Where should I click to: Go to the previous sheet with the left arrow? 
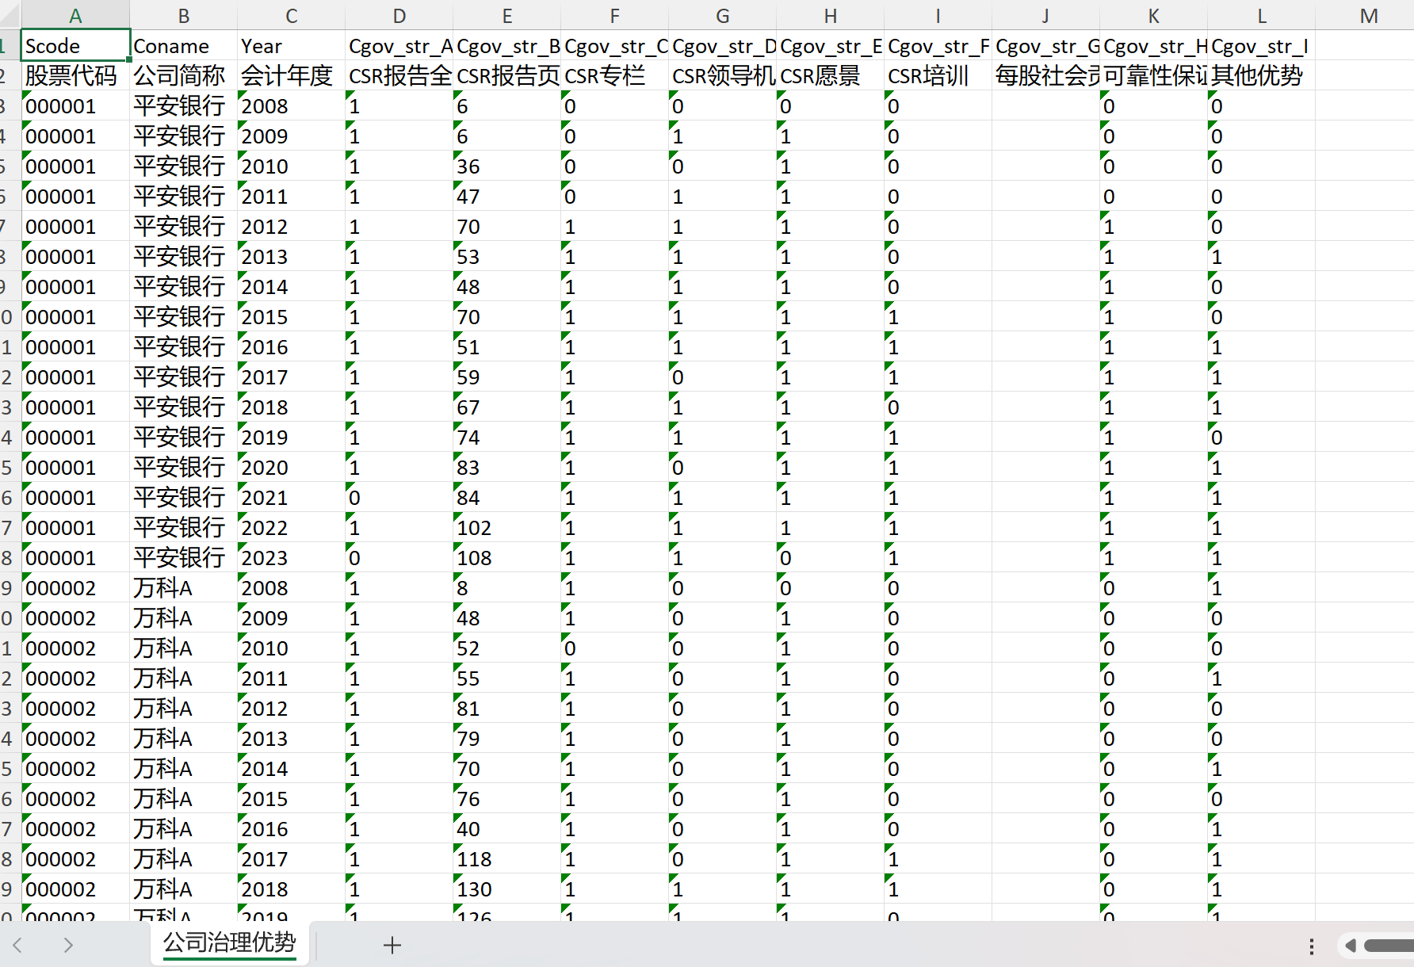(17, 945)
